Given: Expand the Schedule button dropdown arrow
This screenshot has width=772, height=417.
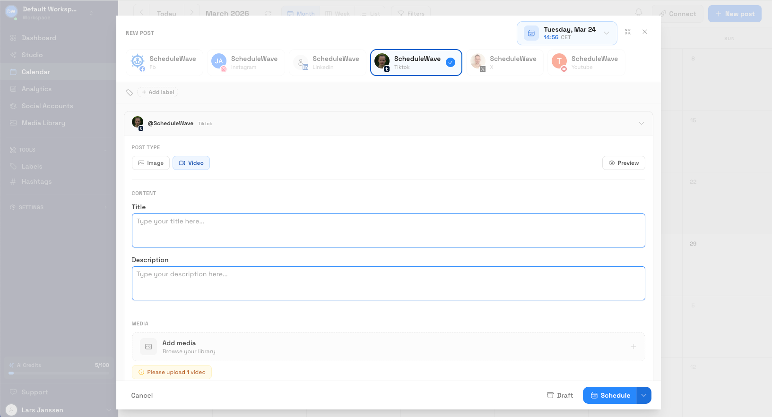Looking at the screenshot, I should [x=644, y=395].
